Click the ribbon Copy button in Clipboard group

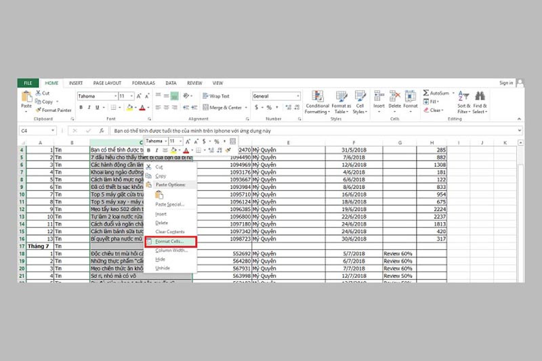point(44,102)
